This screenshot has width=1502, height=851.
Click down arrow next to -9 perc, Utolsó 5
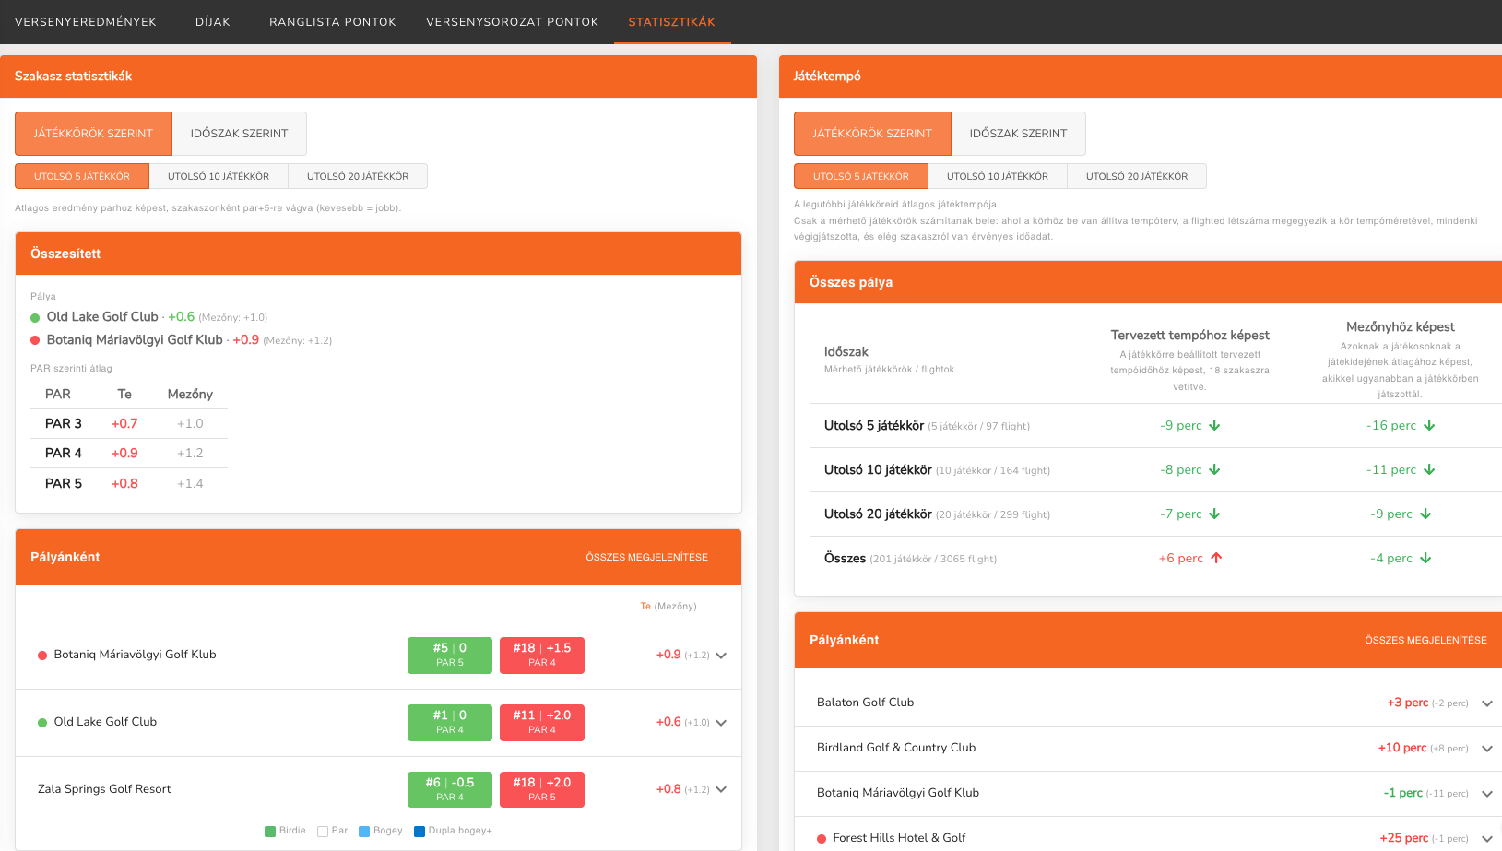[1214, 425]
